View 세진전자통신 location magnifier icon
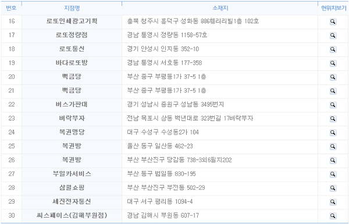The height and width of the screenshot is (224, 349). pos(333,202)
